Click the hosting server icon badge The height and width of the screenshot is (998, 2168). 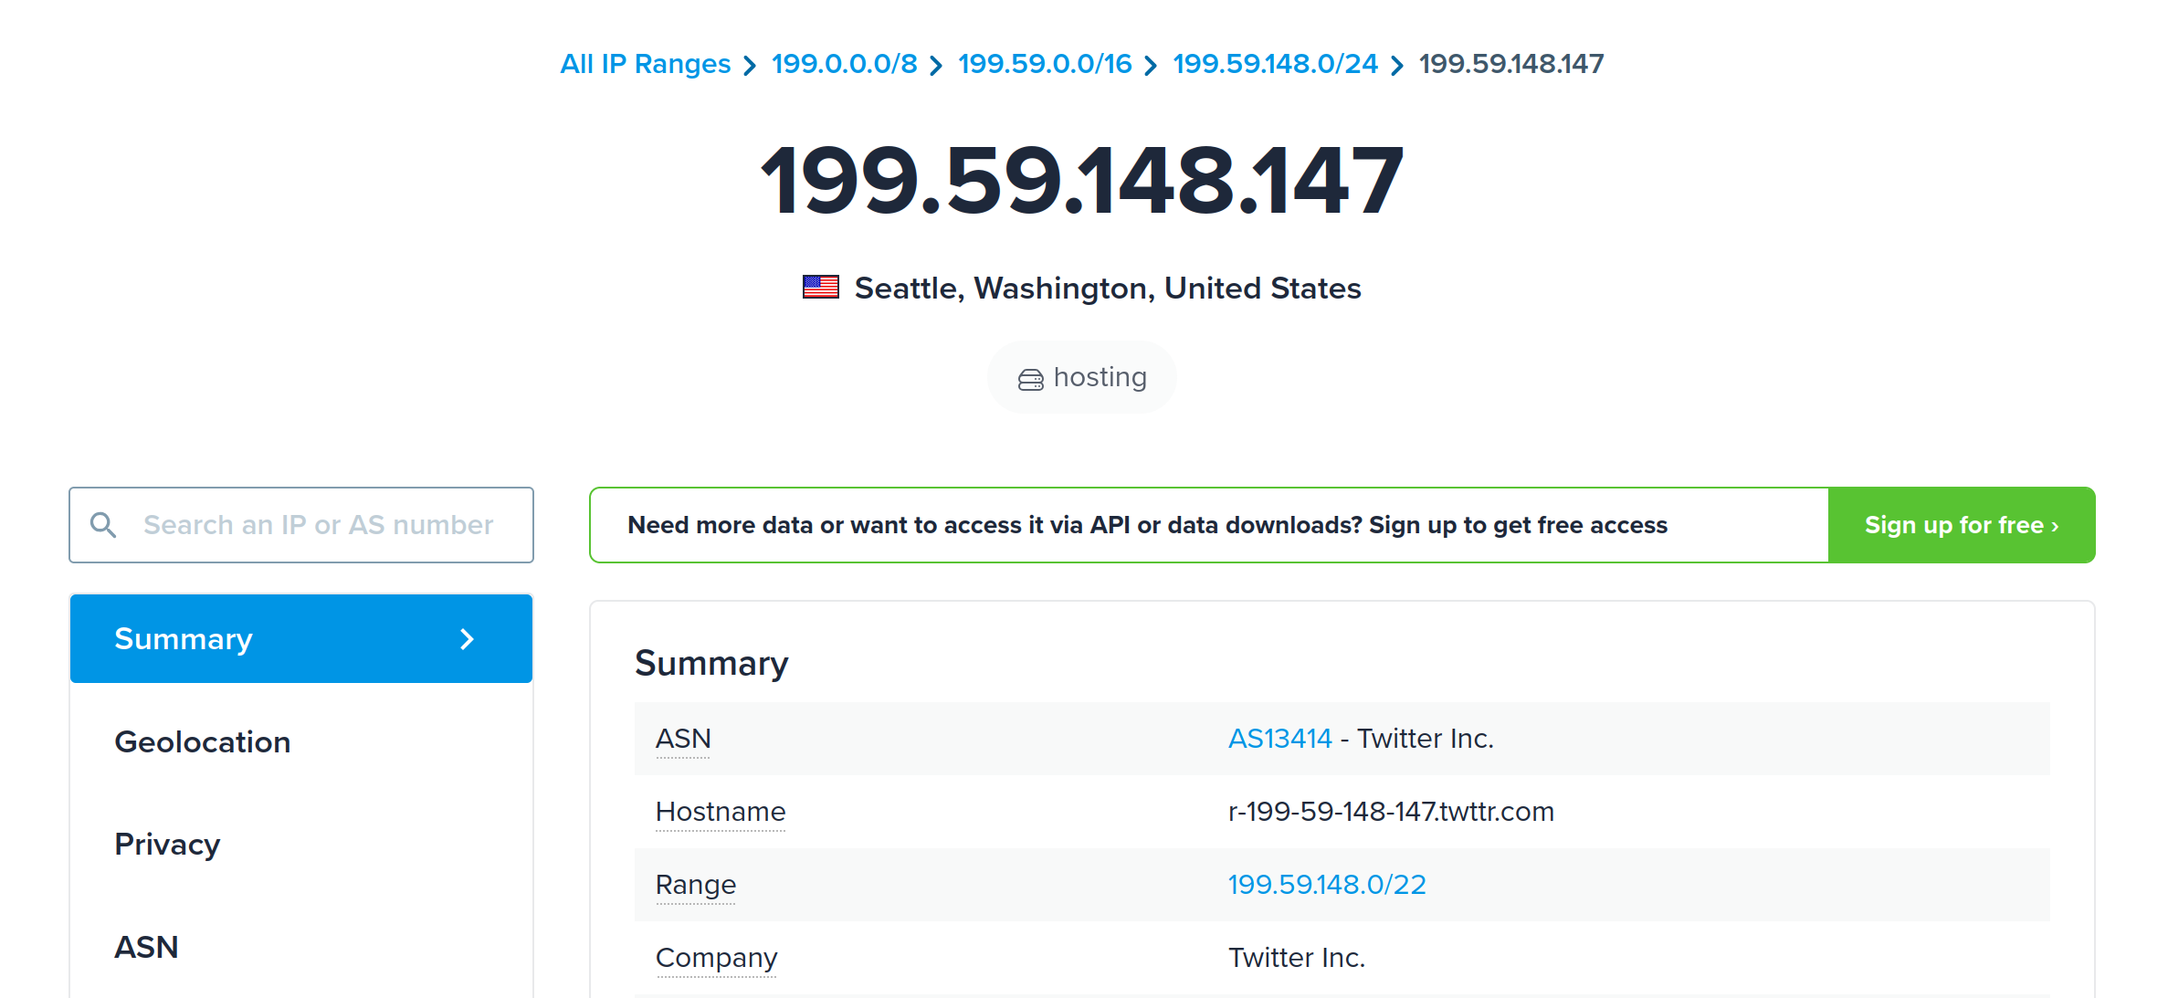(x=1030, y=379)
